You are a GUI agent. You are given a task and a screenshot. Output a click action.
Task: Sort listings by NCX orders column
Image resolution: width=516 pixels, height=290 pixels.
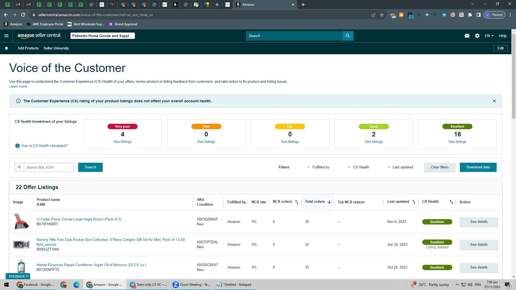(297, 202)
